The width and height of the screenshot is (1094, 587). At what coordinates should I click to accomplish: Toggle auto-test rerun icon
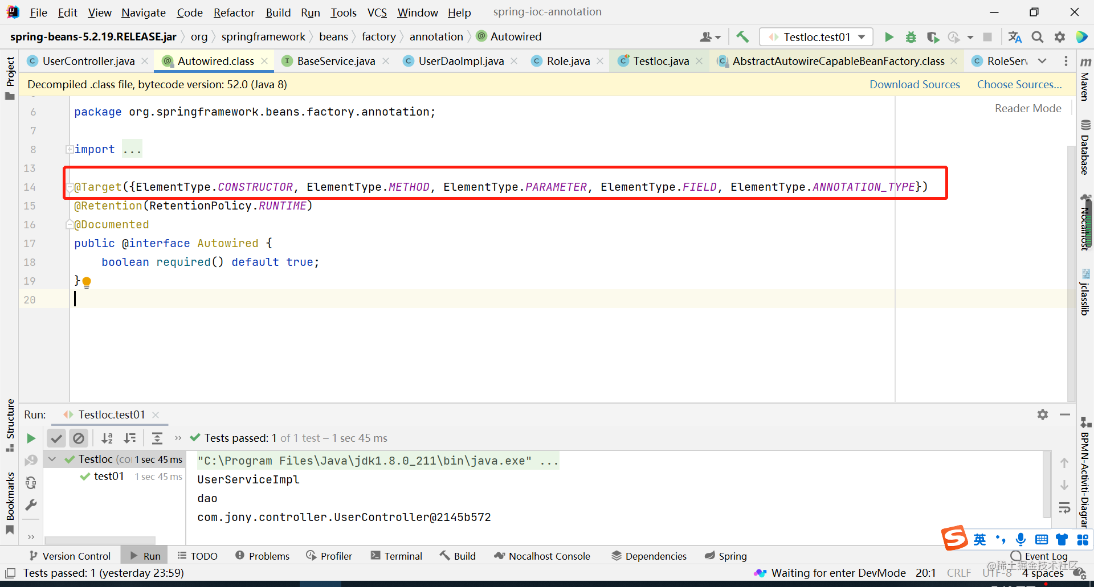point(31,483)
